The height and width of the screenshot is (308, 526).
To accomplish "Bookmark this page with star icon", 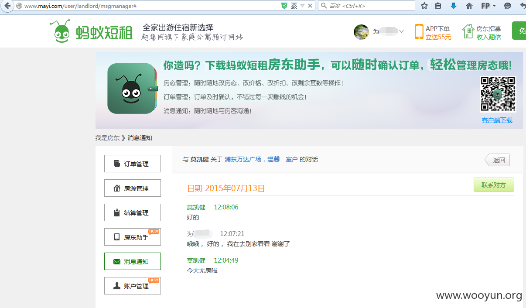I will coord(424,6).
